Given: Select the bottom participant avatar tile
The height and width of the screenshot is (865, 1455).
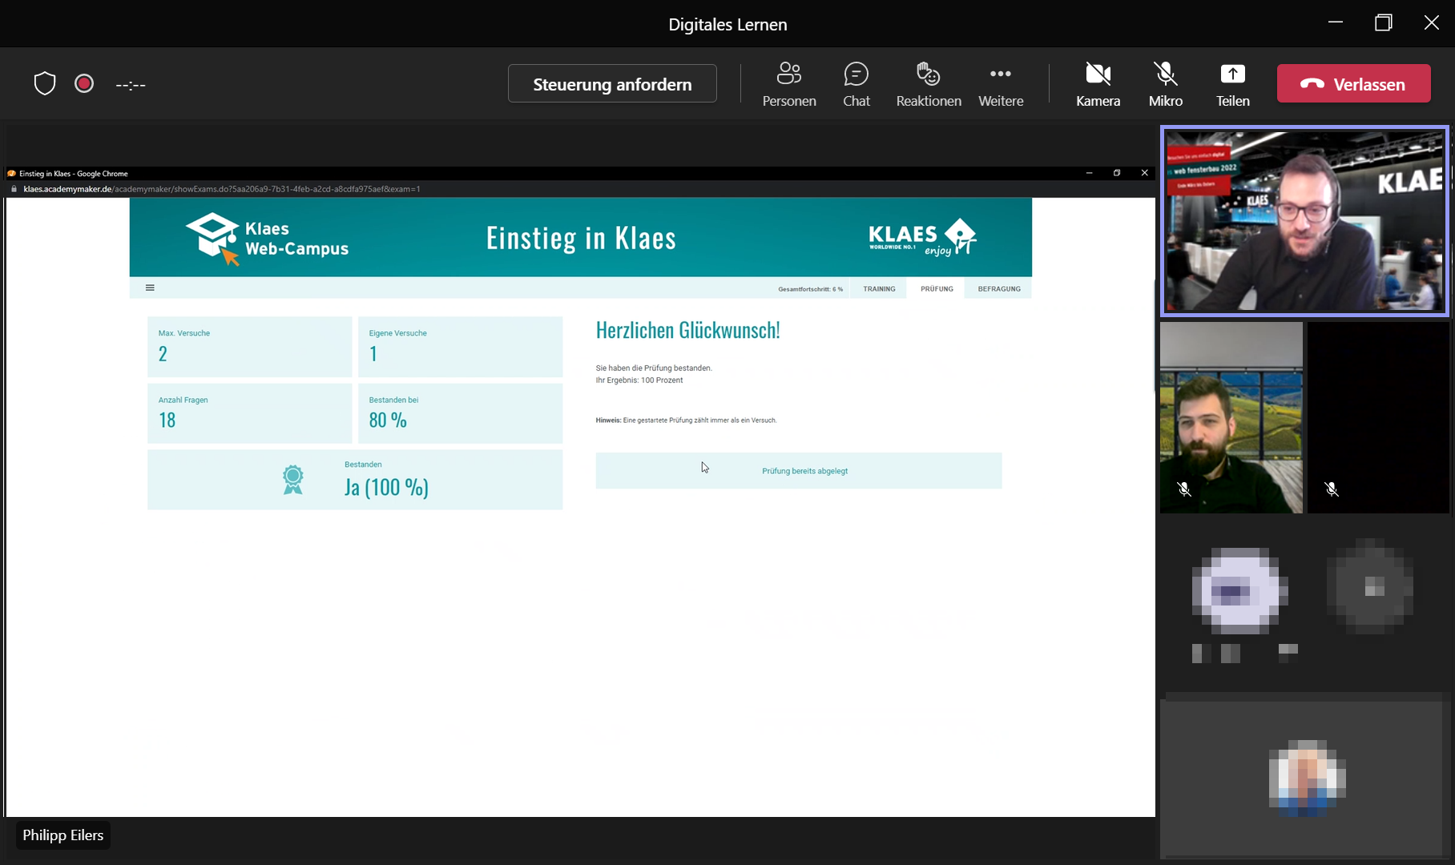Looking at the screenshot, I should 1304,777.
